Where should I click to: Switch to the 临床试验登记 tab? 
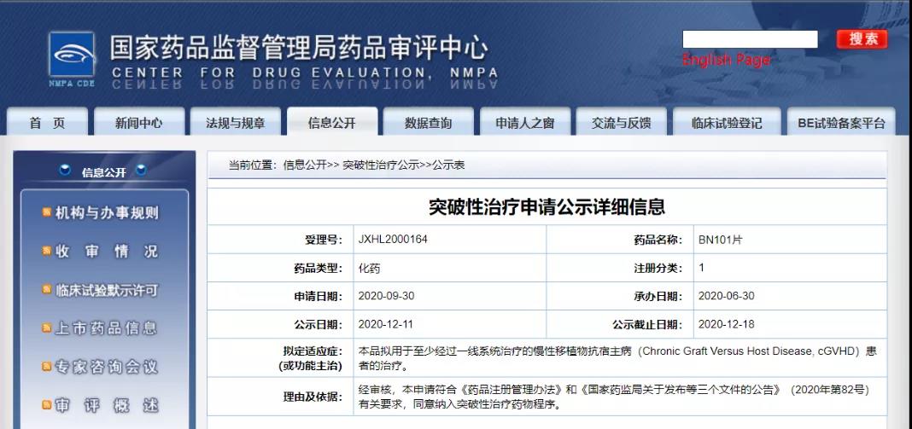(727, 123)
